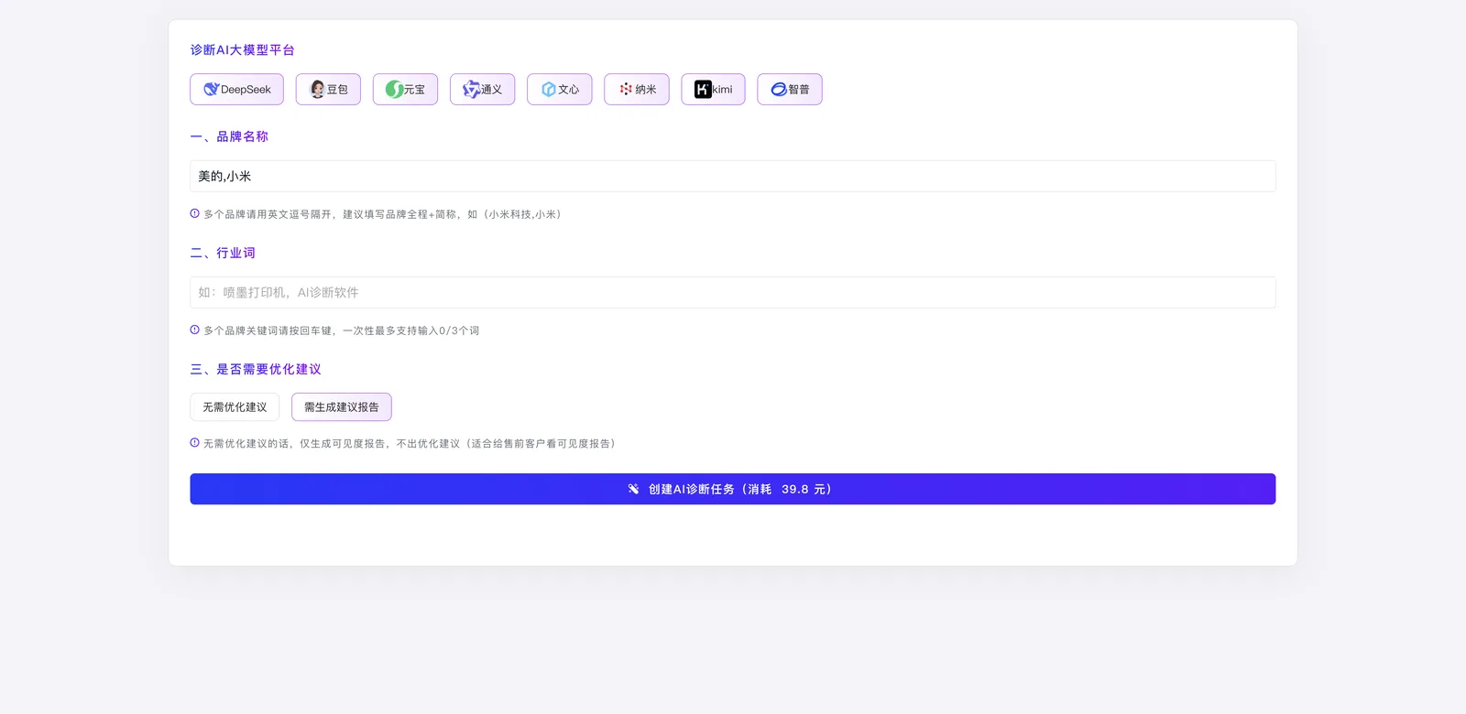The width and height of the screenshot is (1466, 714).
Task: Select the DeepSeek platform chip
Action: pos(236,90)
